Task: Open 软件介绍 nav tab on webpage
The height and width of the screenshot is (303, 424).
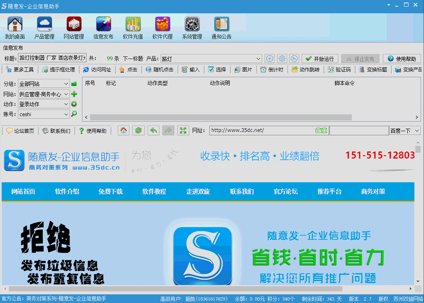Action: (67, 192)
